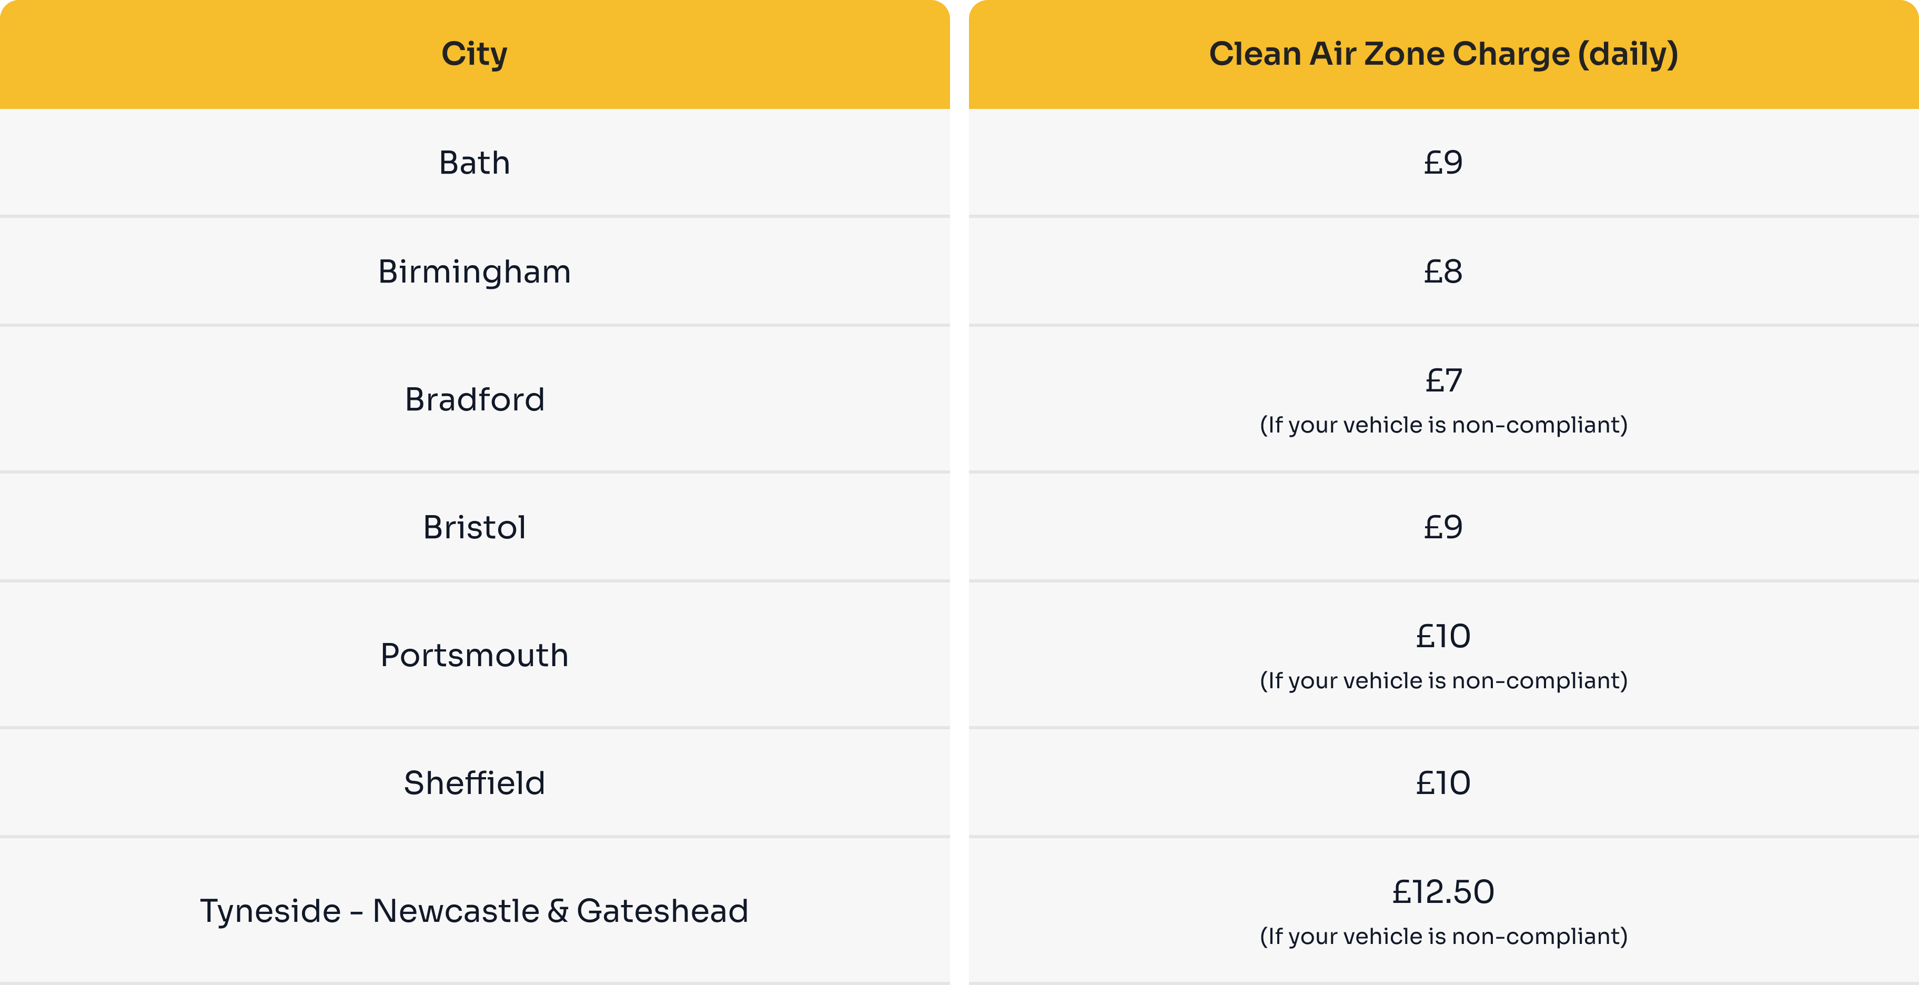Click the Portsmouth city cell
Image resolution: width=1919 pixels, height=985 pixels.
pos(474,655)
